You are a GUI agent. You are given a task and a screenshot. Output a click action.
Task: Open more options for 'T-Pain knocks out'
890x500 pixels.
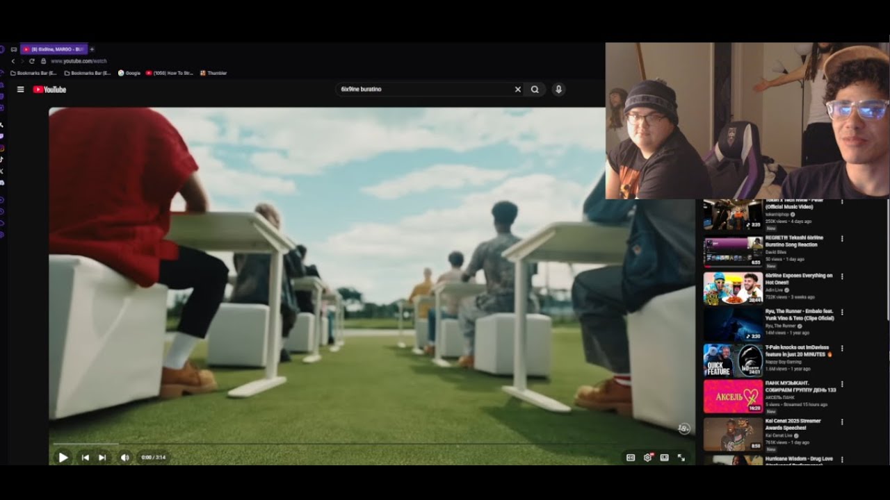(x=842, y=349)
